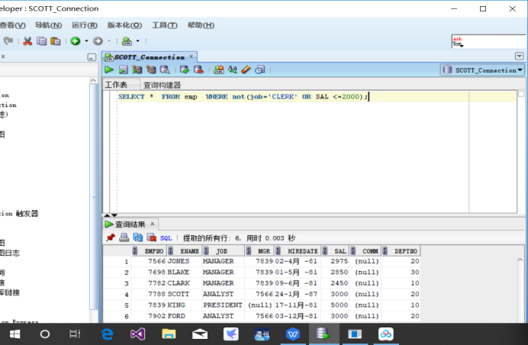Click the SQL Worksheet icon in main toolbar
Image resolution: width=528 pixels, height=345 pixels.
pos(127,41)
